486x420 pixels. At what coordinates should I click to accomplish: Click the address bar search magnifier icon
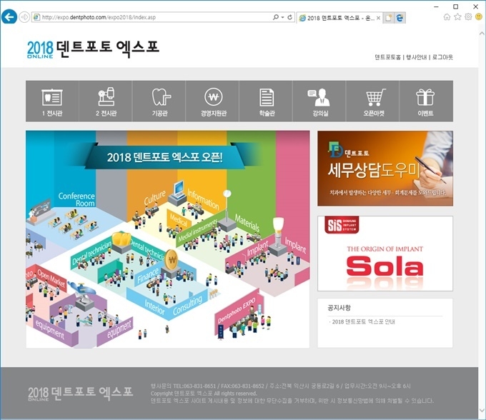pos(275,17)
